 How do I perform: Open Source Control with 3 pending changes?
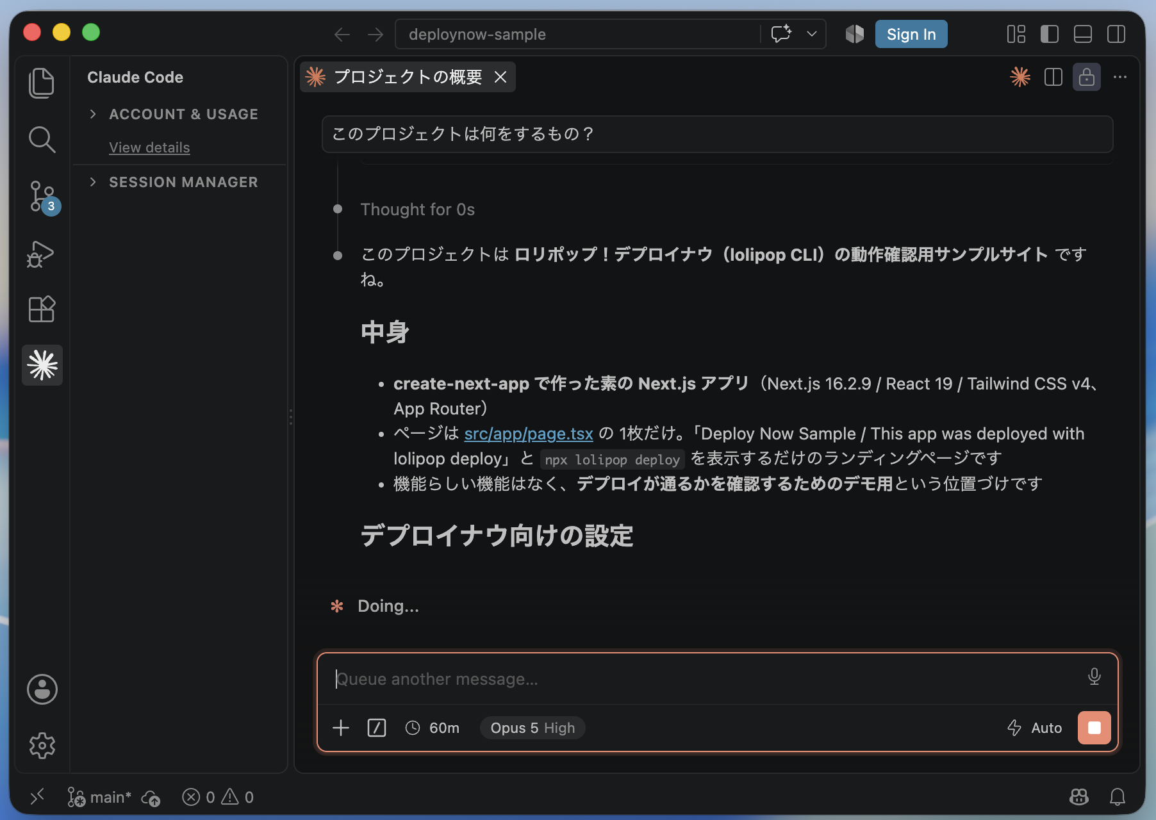pos(43,197)
